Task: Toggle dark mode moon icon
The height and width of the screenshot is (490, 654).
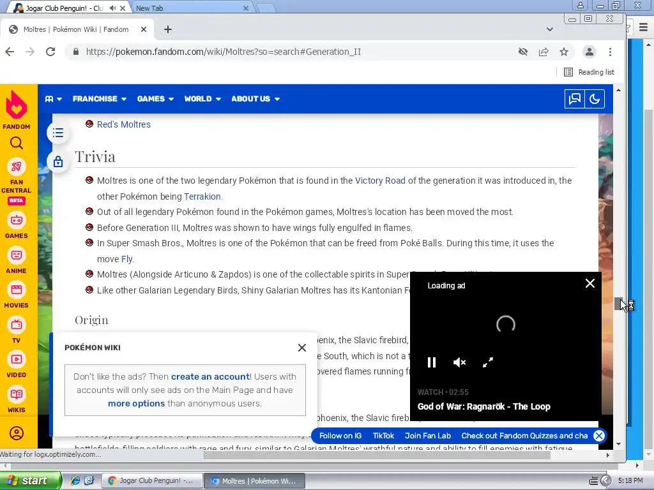Action: 595,99
